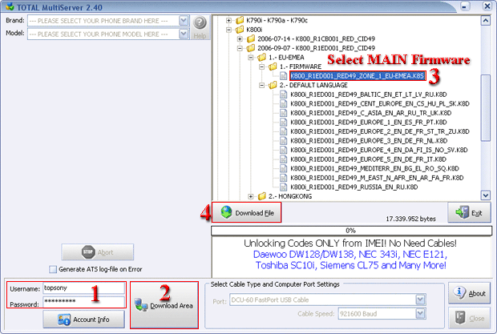
Task: Open the Port cable type dropdown
Action: point(420,300)
